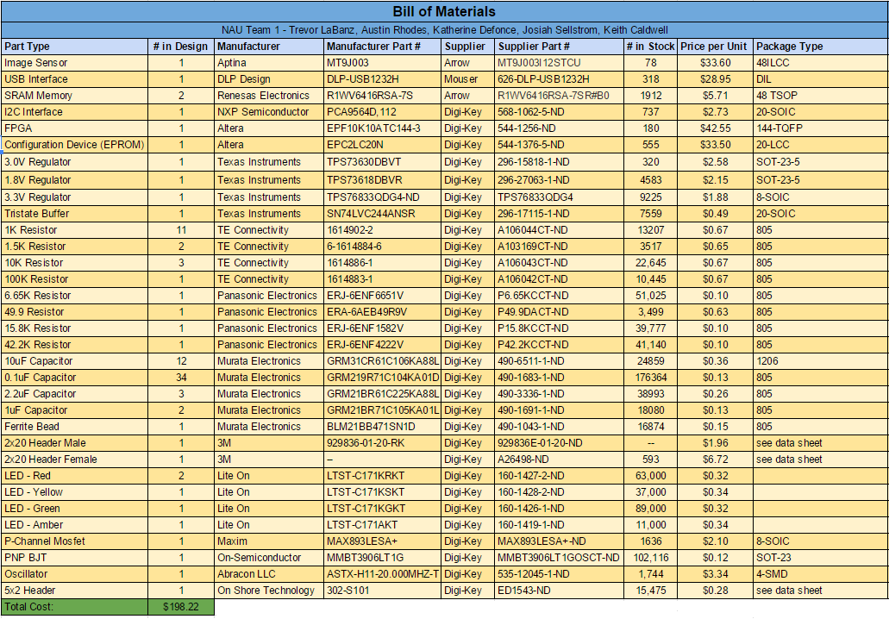Click the 100K Resistor cell
The height and width of the screenshot is (619, 889).
pos(74,280)
